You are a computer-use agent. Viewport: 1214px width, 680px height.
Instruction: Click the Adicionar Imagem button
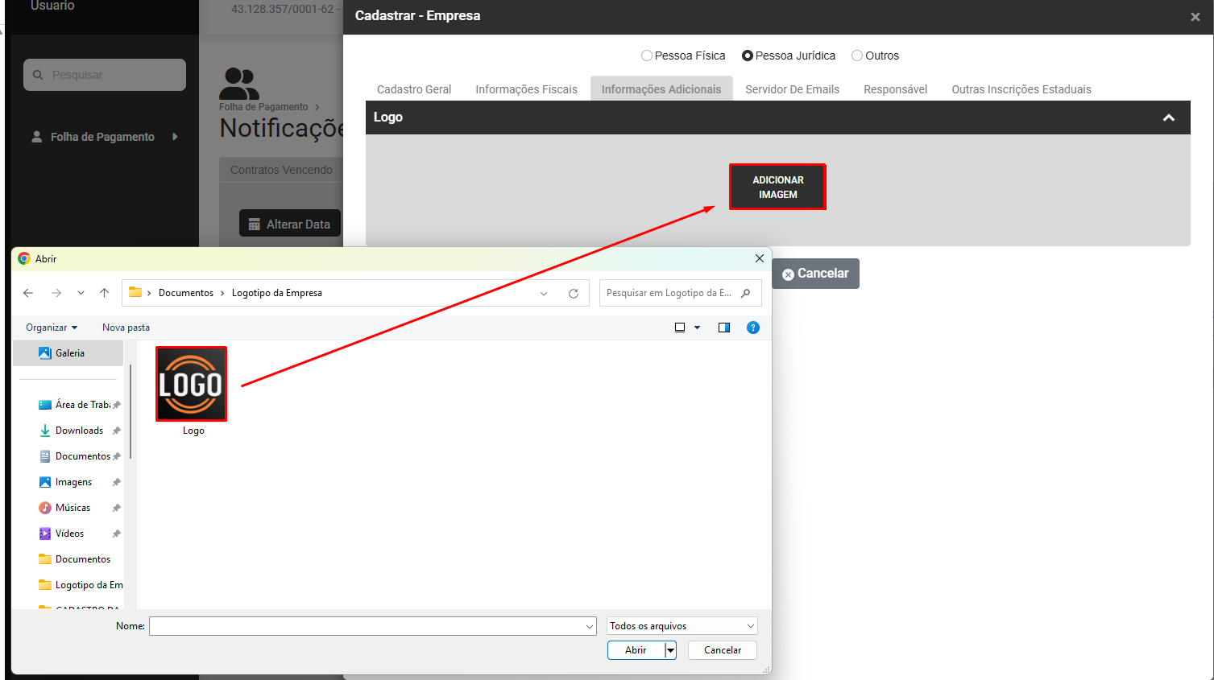pos(777,187)
